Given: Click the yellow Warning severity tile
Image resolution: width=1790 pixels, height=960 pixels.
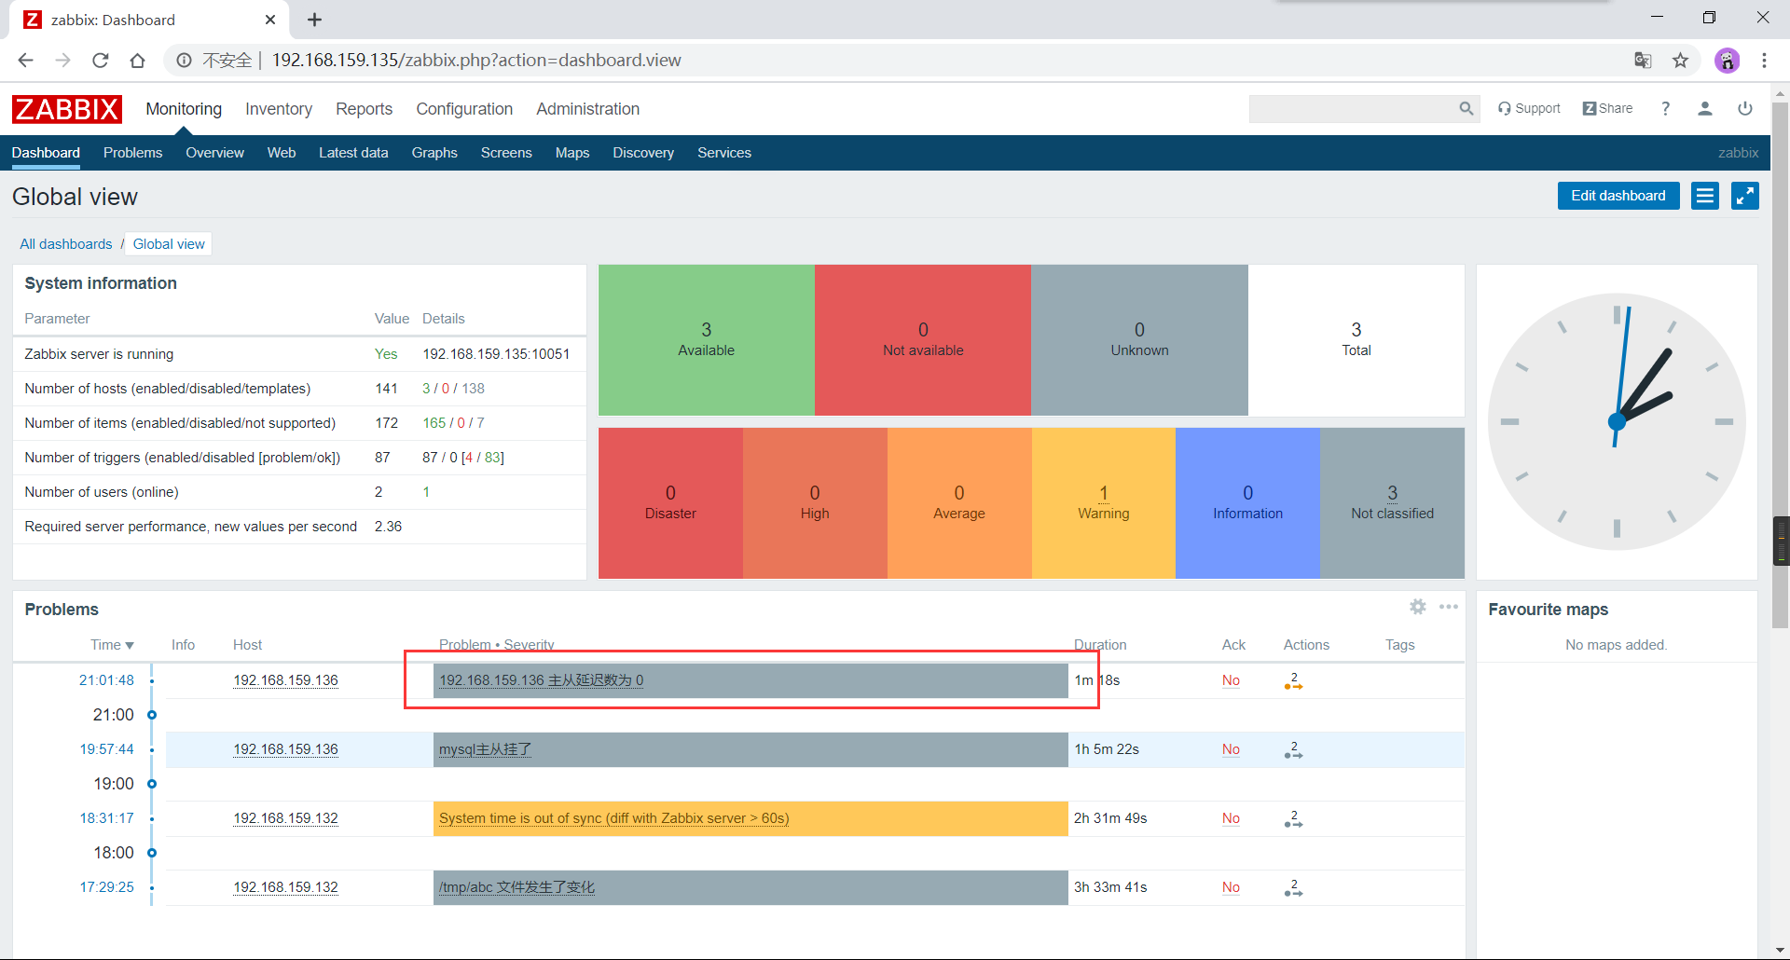Looking at the screenshot, I should tap(1104, 503).
